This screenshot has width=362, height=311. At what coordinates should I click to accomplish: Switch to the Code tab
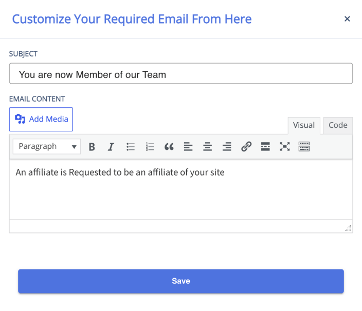(338, 125)
